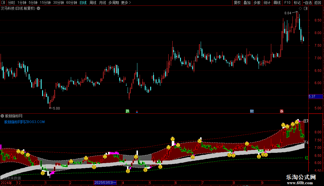Screen dimensions: 324x186
Task: Select the 60分钟 period tab
Action: (71, 3)
